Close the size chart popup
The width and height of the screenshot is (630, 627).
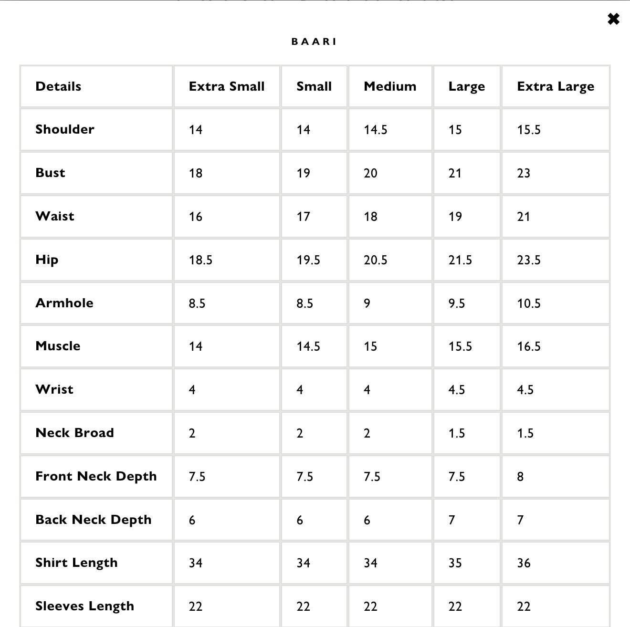[613, 19]
